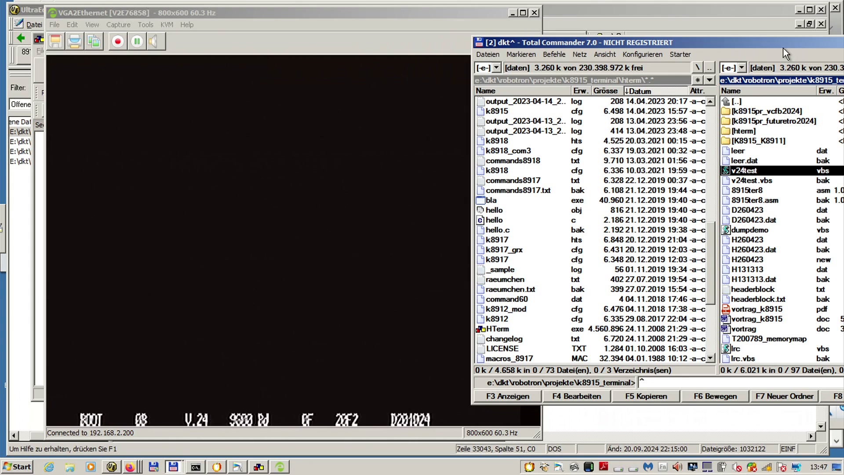
Task: Click left panel scrollbar up arrow
Action: pos(710,102)
